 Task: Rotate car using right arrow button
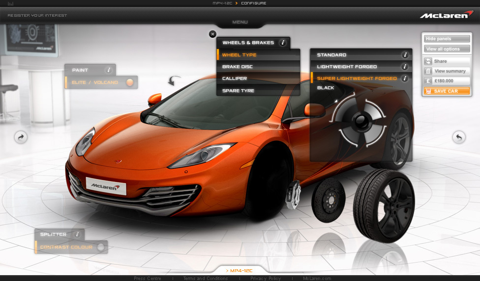pyautogui.click(x=459, y=137)
